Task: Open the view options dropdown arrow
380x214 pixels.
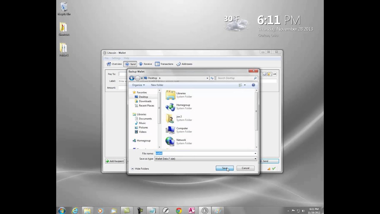Action: click(x=245, y=85)
